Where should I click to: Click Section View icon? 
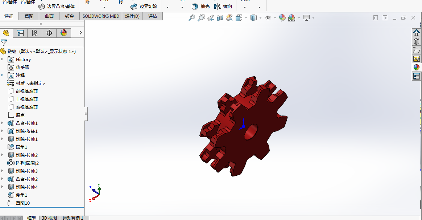point(220,18)
